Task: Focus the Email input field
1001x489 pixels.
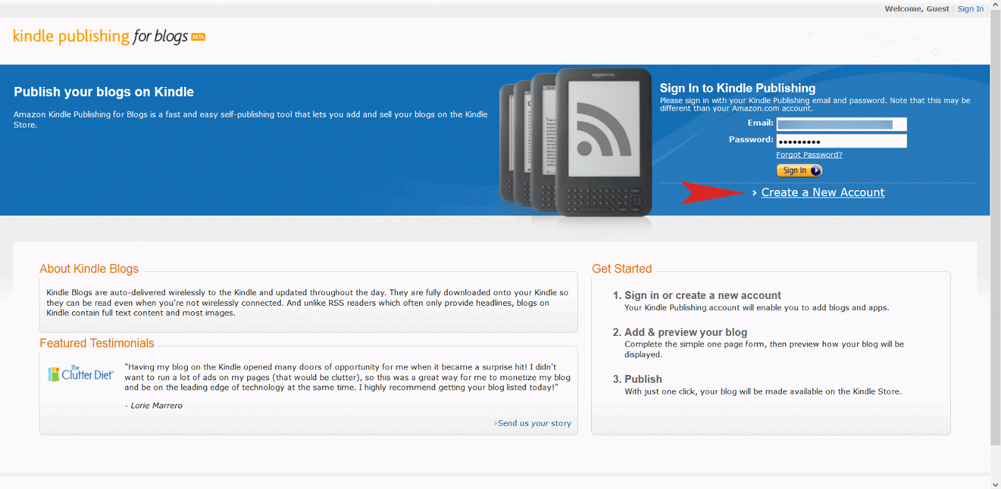Action: coord(841,124)
